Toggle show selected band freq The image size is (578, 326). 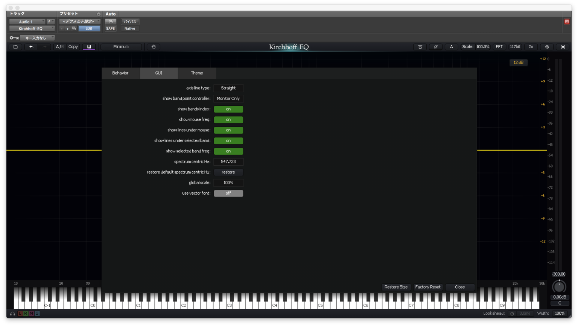coord(228,151)
